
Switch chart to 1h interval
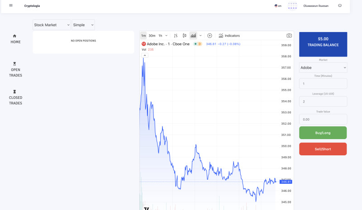click(160, 35)
